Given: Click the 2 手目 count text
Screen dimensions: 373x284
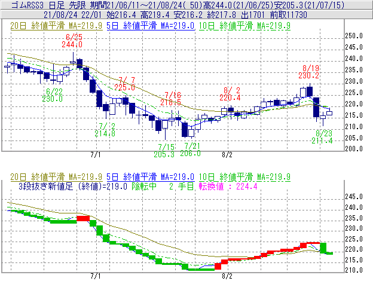Looking at the screenshot, I should coord(182,187).
